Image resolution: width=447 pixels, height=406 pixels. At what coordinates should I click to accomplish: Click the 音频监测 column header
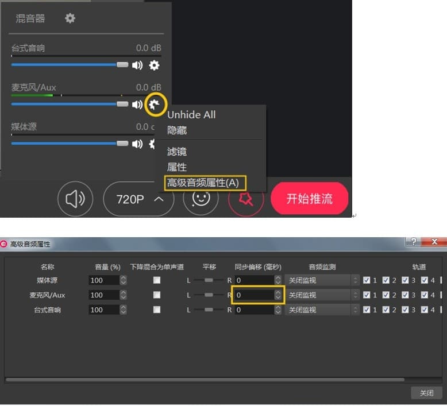point(322,267)
